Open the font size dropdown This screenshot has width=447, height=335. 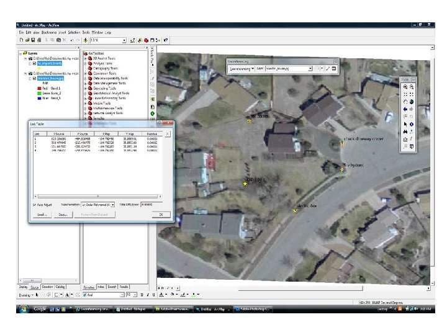point(135,295)
